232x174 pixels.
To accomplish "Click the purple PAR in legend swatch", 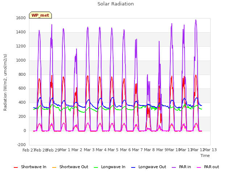I will [x=174, y=167].
